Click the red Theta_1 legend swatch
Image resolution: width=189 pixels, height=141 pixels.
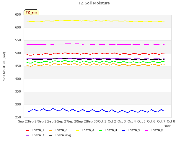coord(27,130)
